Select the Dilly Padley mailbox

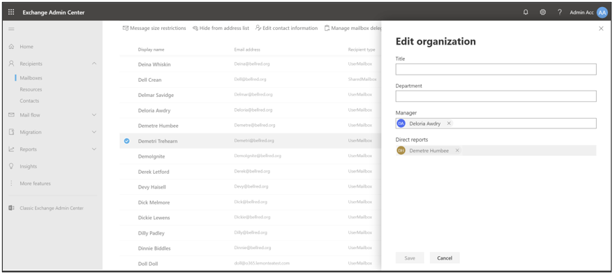[x=250, y=233]
